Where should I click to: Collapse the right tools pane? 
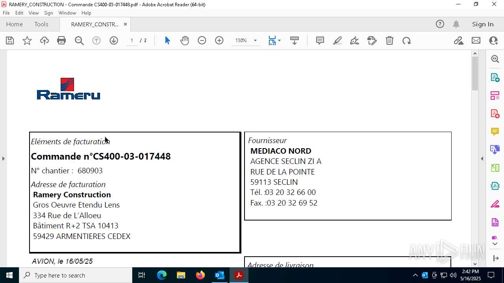482,159
